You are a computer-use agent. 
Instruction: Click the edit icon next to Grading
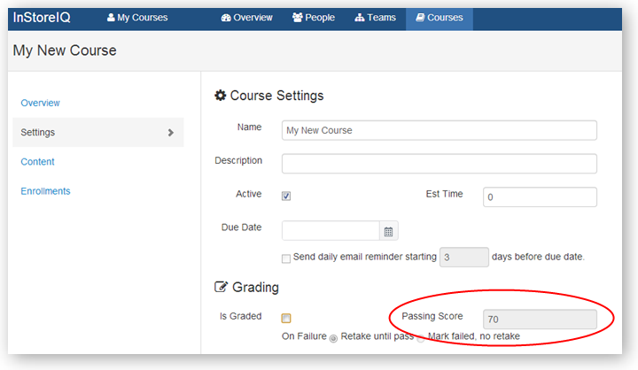[x=222, y=287]
